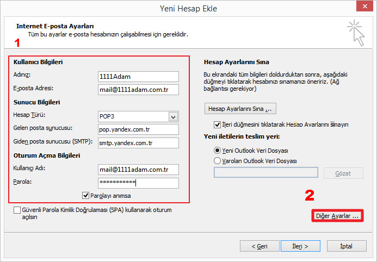Select Yeni Outlook Veri Dosyası radio option
Screen dimensions: 377x262
(x=218, y=150)
